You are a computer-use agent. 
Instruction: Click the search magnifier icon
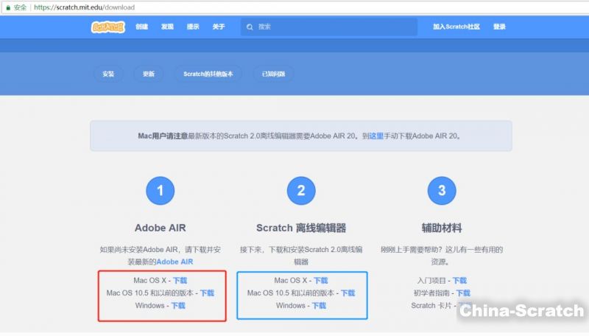pyautogui.click(x=250, y=27)
